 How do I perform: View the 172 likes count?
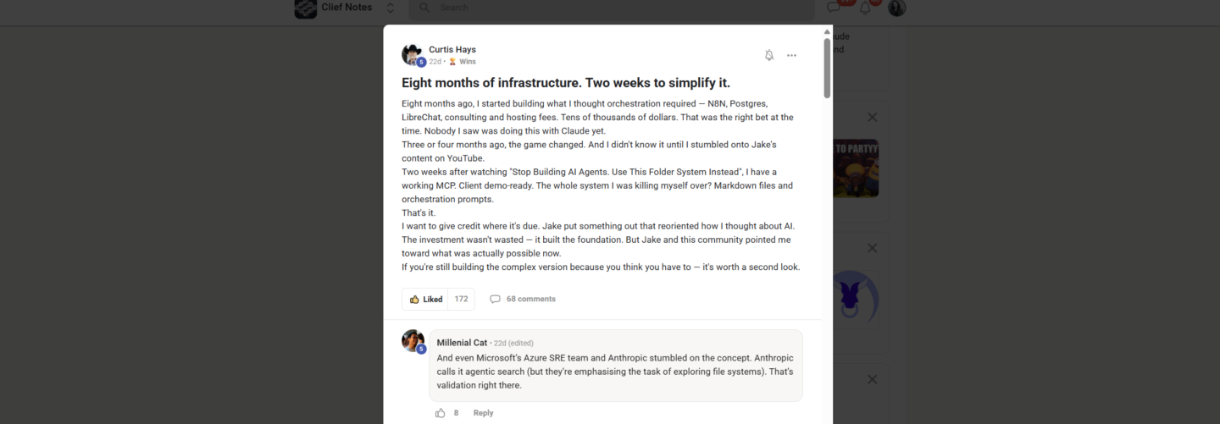(x=461, y=299)
